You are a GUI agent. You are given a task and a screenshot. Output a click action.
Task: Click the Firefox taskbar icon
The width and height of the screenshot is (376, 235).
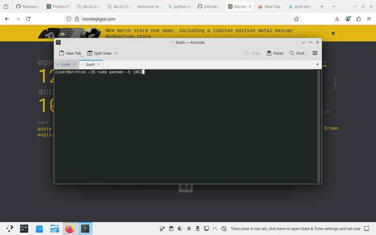point(70,229)
